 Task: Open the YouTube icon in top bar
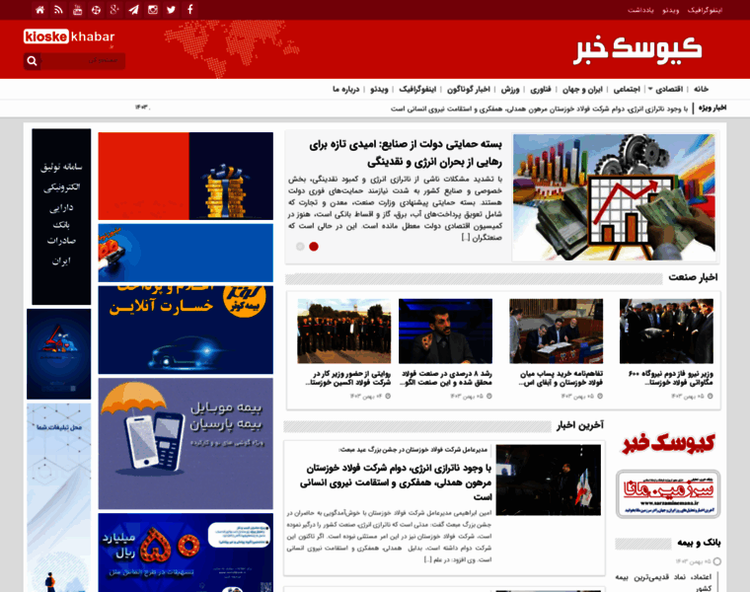(78, 10)
